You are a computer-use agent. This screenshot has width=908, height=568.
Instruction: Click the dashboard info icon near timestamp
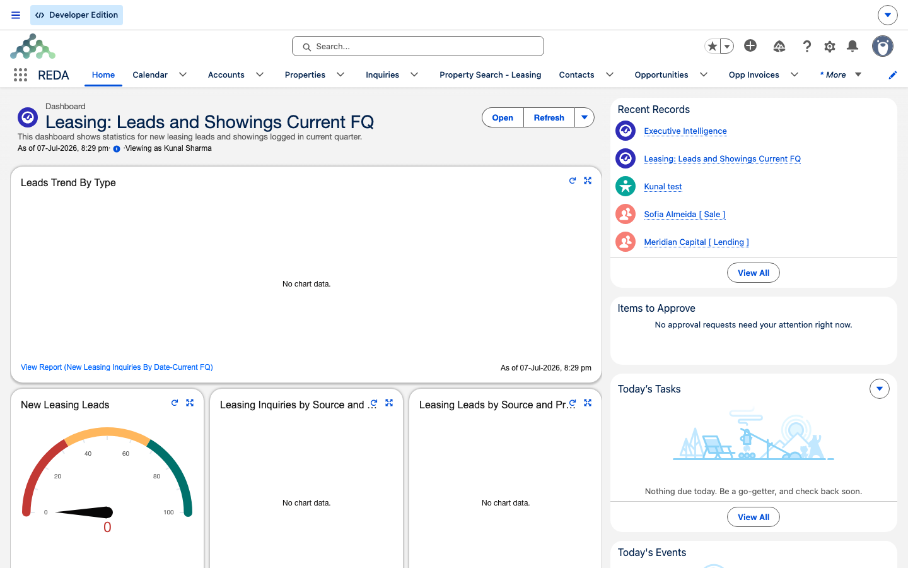(117, 149)
